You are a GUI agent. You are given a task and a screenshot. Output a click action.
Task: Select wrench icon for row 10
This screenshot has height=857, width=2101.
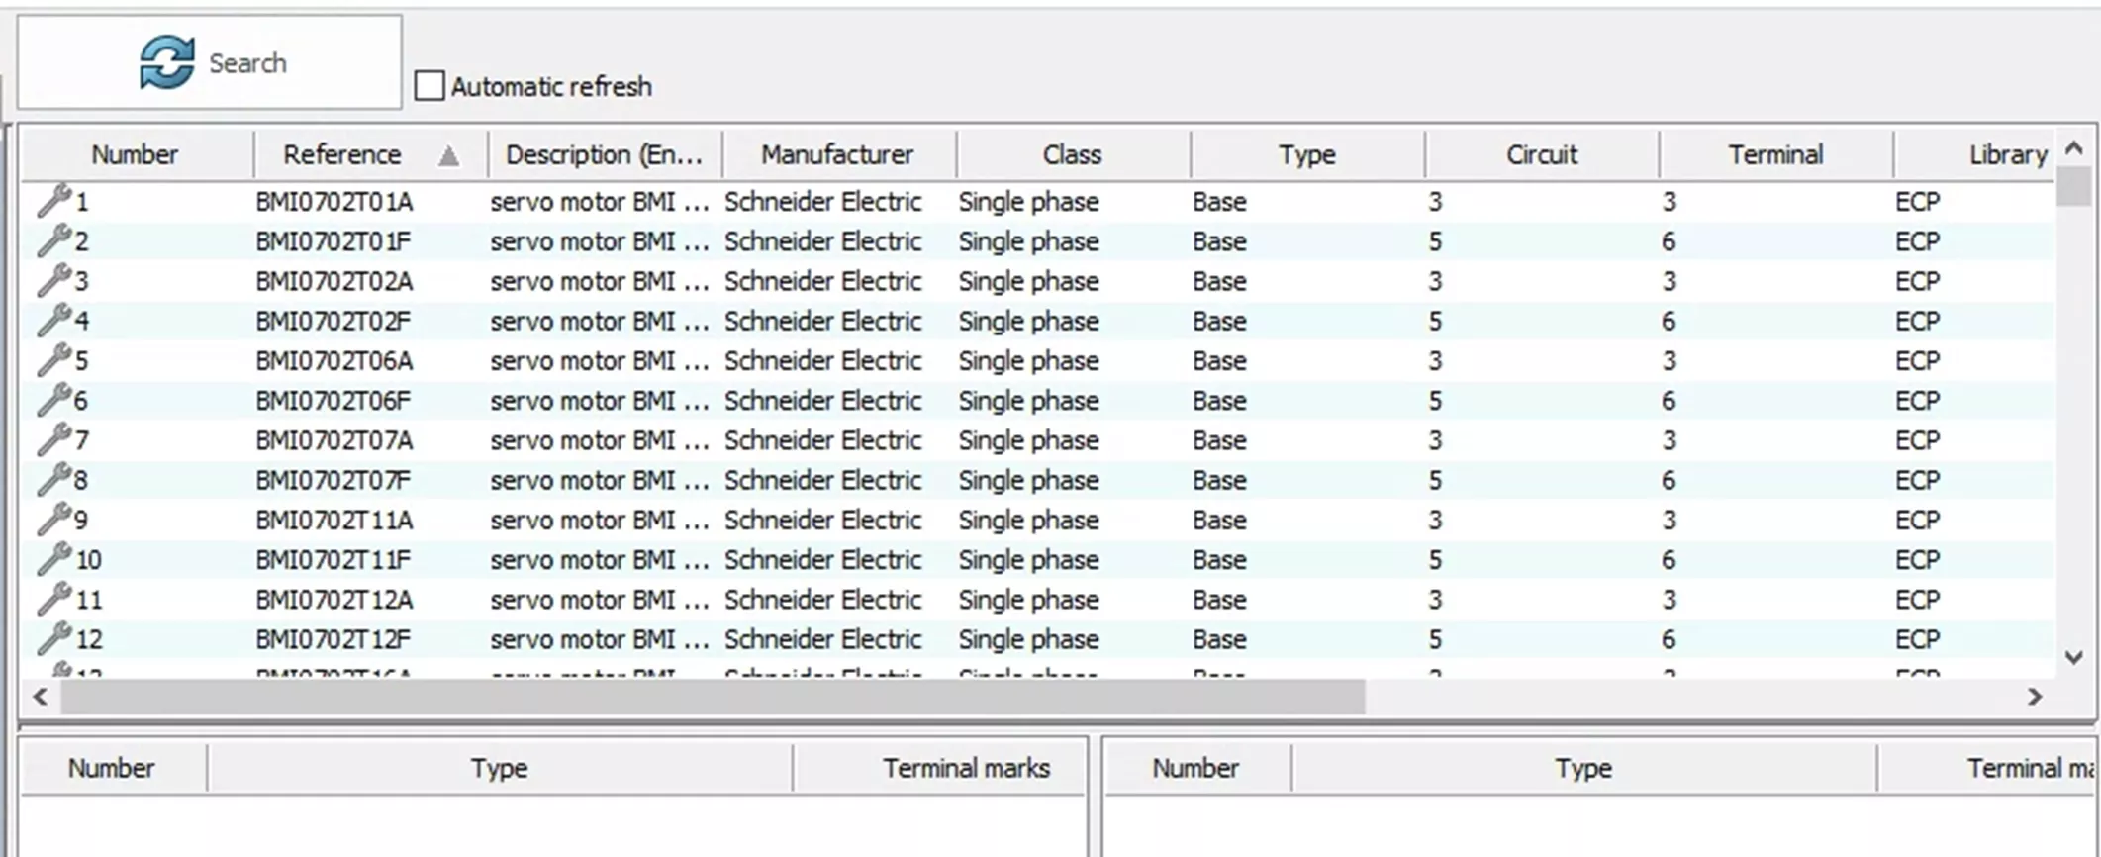pyautogui.click(x=54, y=558)
